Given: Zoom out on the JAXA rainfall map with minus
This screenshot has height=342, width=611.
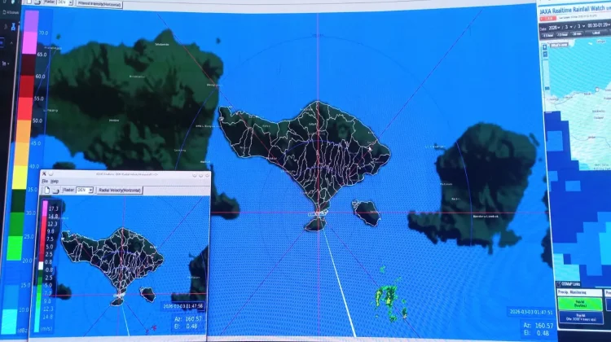Looking at the screenshot, I should 545,54.
